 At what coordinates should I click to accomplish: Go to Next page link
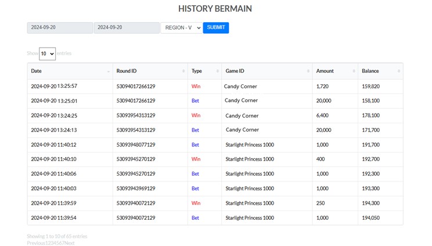point(70,243)
